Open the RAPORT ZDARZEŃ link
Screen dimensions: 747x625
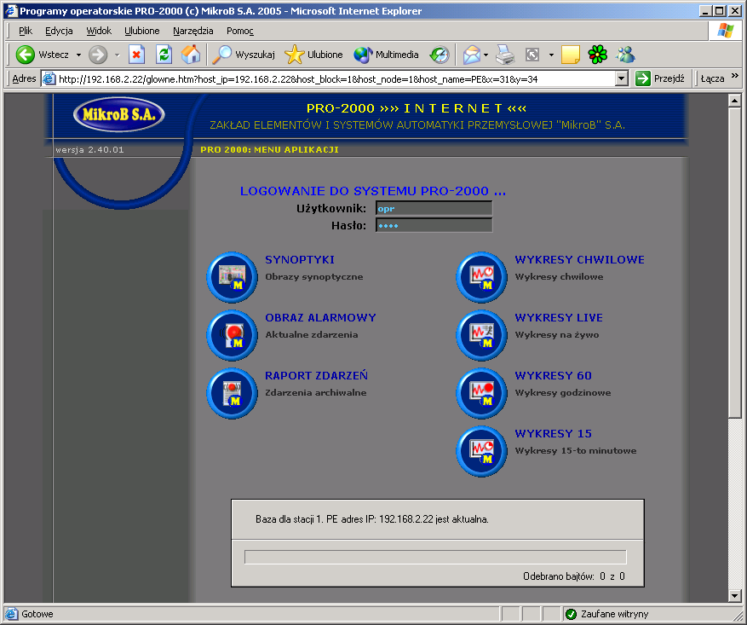(316, 375)
